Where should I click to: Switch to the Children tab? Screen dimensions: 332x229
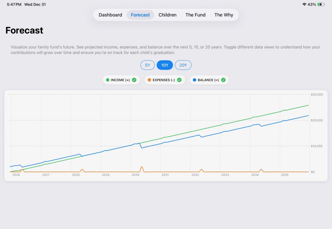pyautogui.click(x=167, y=15)
